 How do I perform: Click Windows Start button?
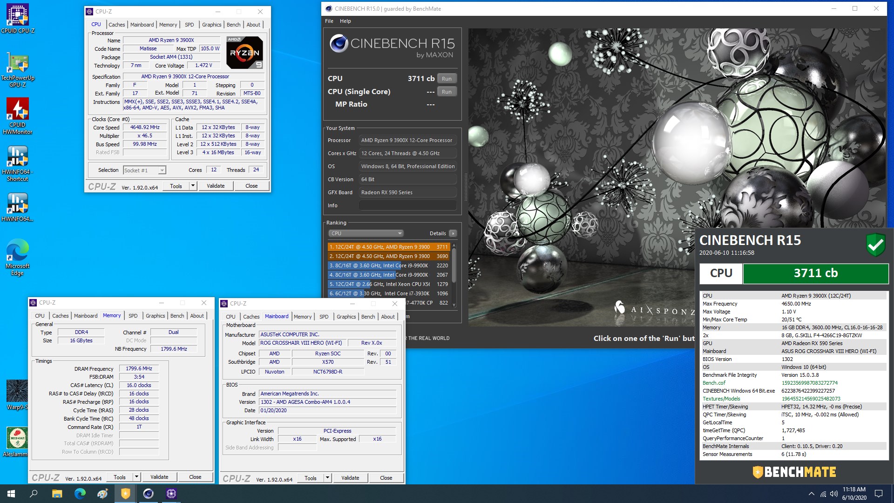(x=11, y=494)
